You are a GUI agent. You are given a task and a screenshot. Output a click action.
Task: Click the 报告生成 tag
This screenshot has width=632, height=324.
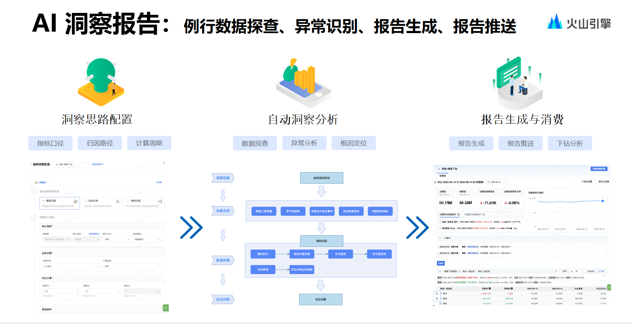(471, 143)
